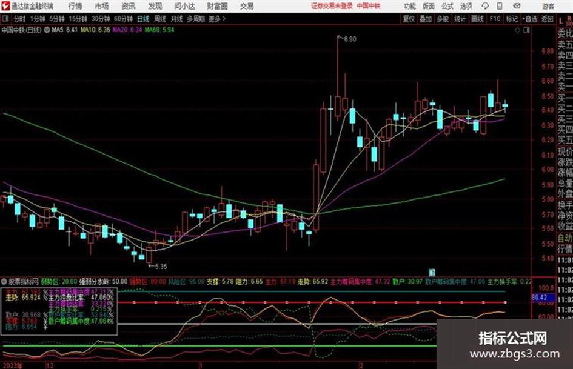
Task: Click the 画线 drawing tools button
Action: (x=477, y=19)
